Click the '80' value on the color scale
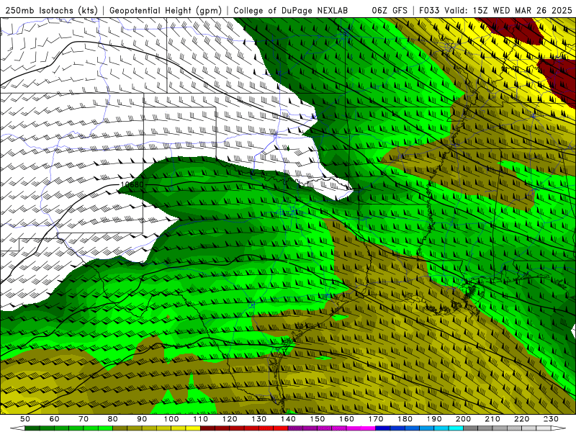Viewport: 576px width, 432px height. (x=113, y=419)
